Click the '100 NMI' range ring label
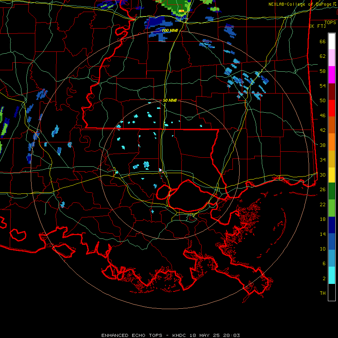This screenshot has height=338, width=338. [170, 31]
